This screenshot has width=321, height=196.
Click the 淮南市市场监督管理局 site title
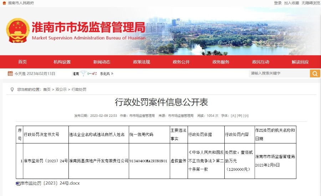pyautogui.click(x=88, y=27)
